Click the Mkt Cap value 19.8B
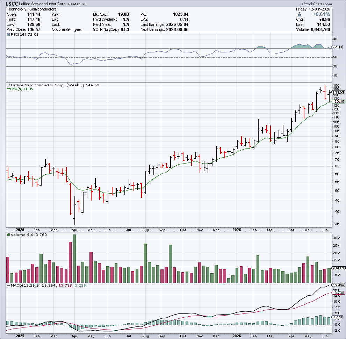 124,14
